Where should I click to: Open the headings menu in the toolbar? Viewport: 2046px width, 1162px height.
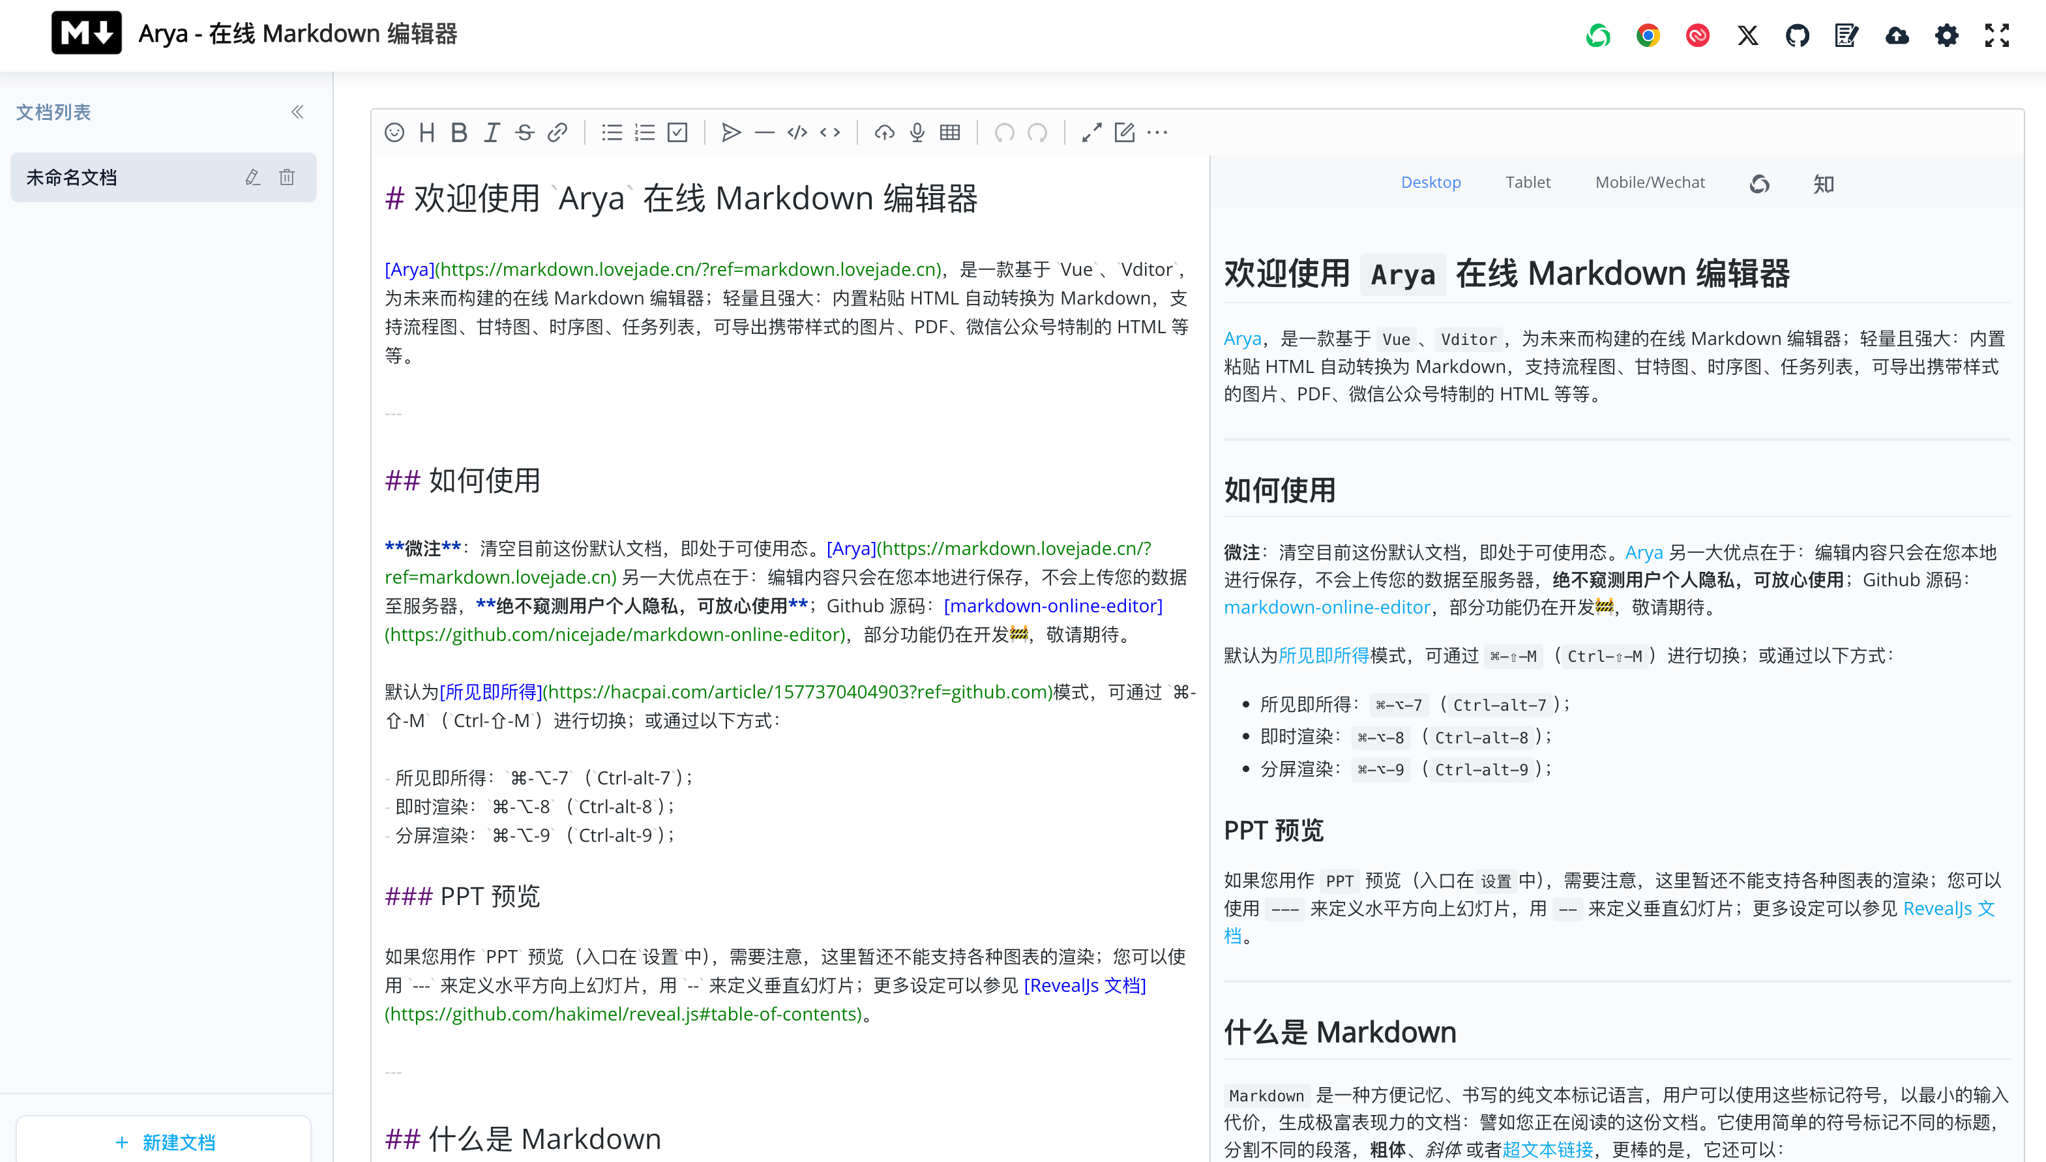tap(427, 132)
